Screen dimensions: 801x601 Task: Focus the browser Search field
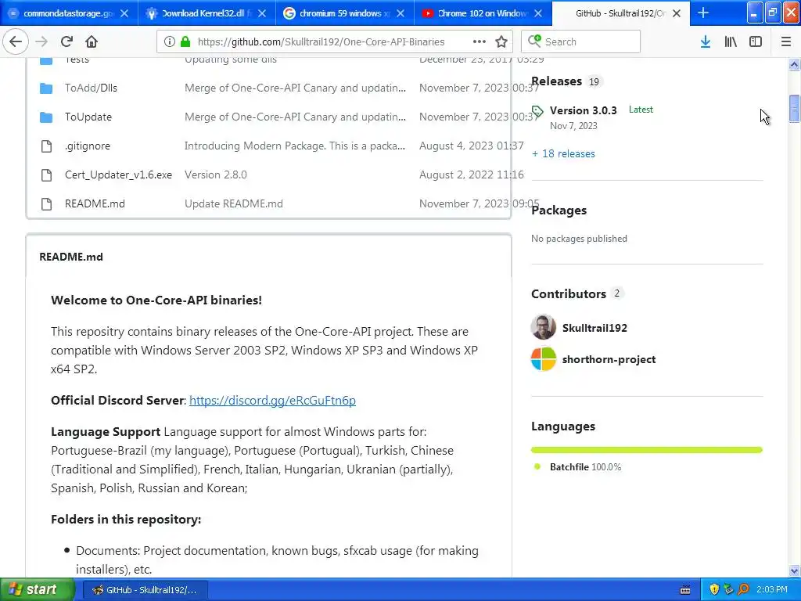point(581,41)
